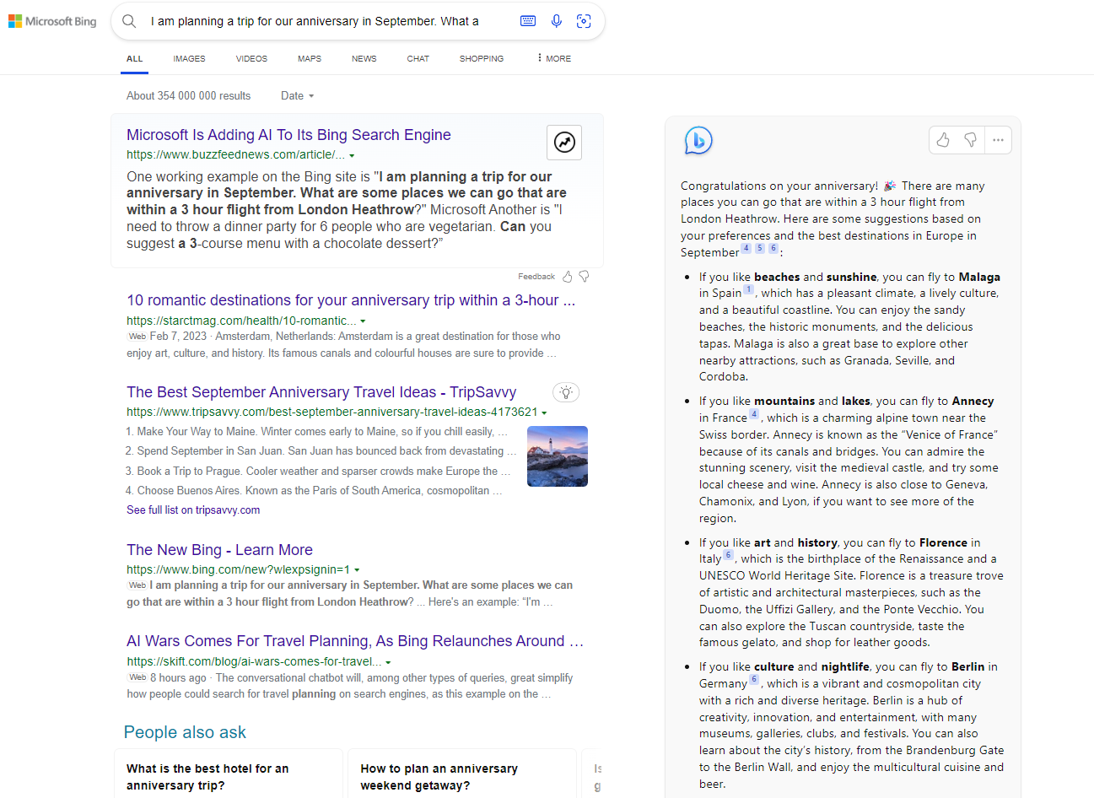Dislike the AI answer with thumbs down
This screenshot has height=798, width=1094.
coord(971,140)
